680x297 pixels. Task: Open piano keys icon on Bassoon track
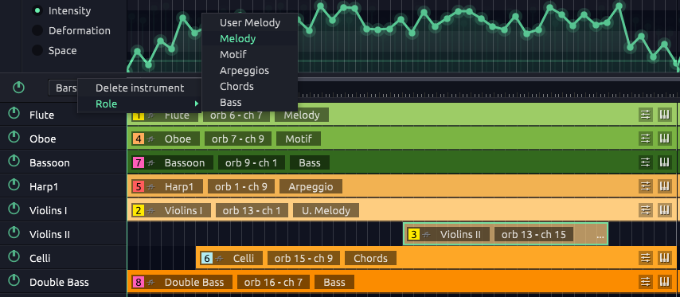664,162
